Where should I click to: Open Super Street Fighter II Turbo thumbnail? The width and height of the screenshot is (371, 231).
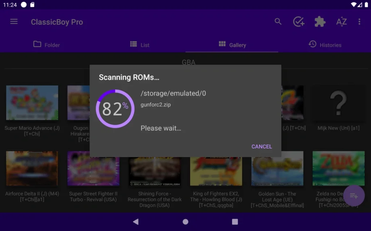point(93,168)
